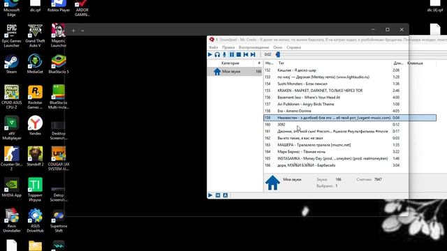447x251 pixels.
Task: Open Grand Theft Auto V desktop icon
Action: [35, 36]
